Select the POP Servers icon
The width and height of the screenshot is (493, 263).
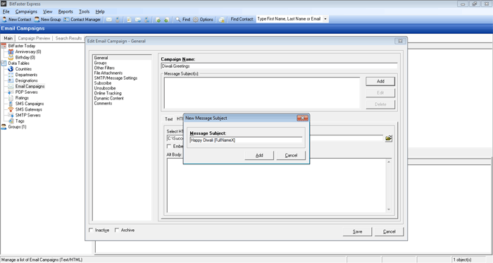point(11,92)
